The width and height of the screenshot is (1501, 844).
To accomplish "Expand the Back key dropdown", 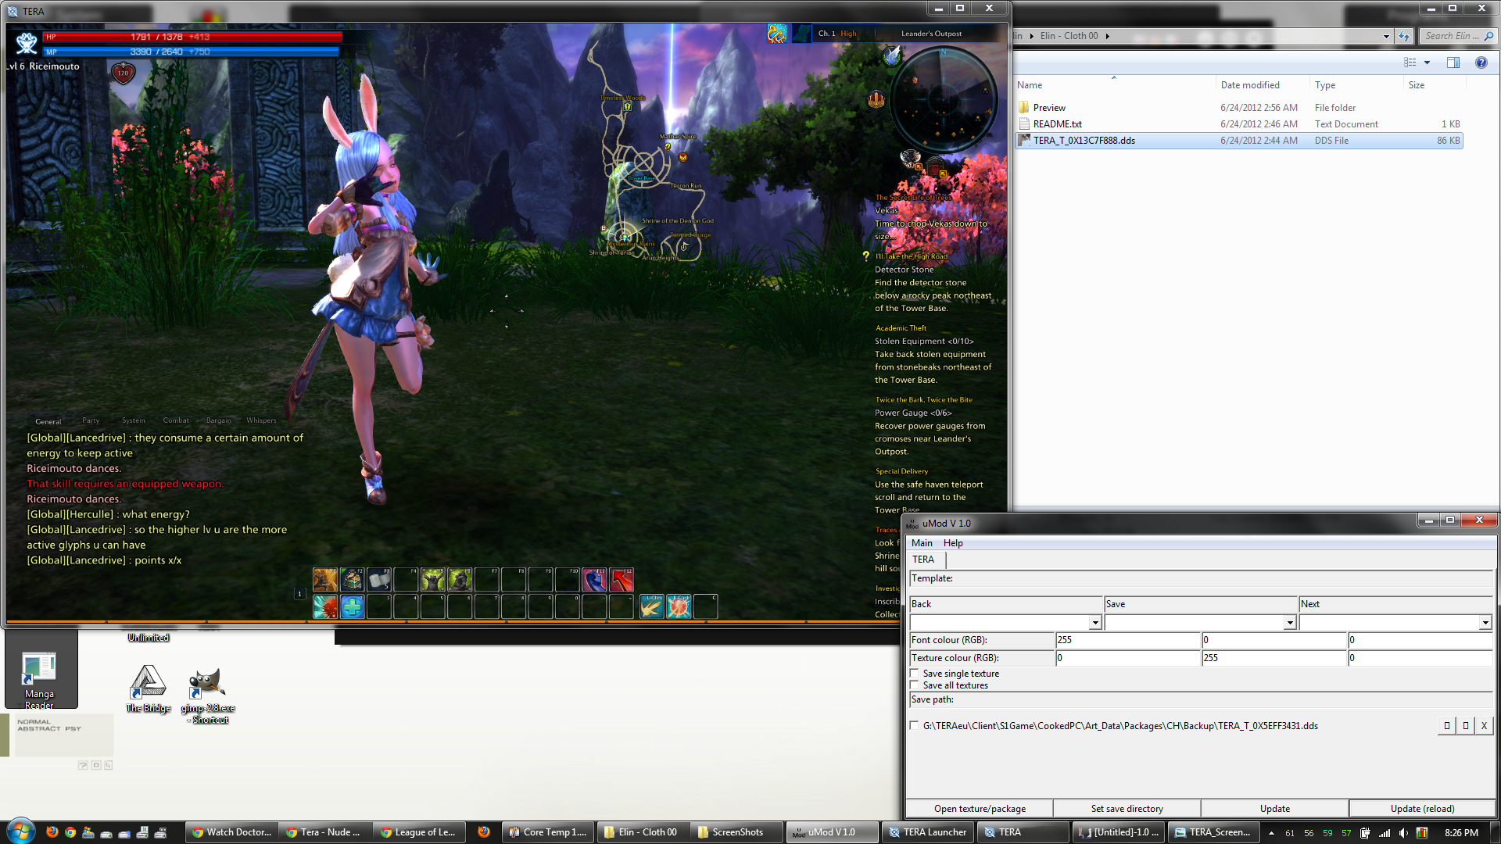I will (1095, 623).
